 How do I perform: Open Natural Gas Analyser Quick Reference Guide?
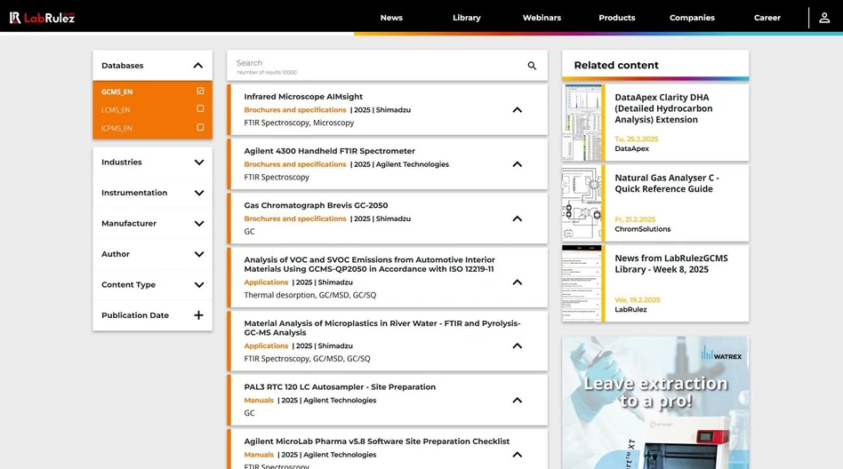click(667, 183)
